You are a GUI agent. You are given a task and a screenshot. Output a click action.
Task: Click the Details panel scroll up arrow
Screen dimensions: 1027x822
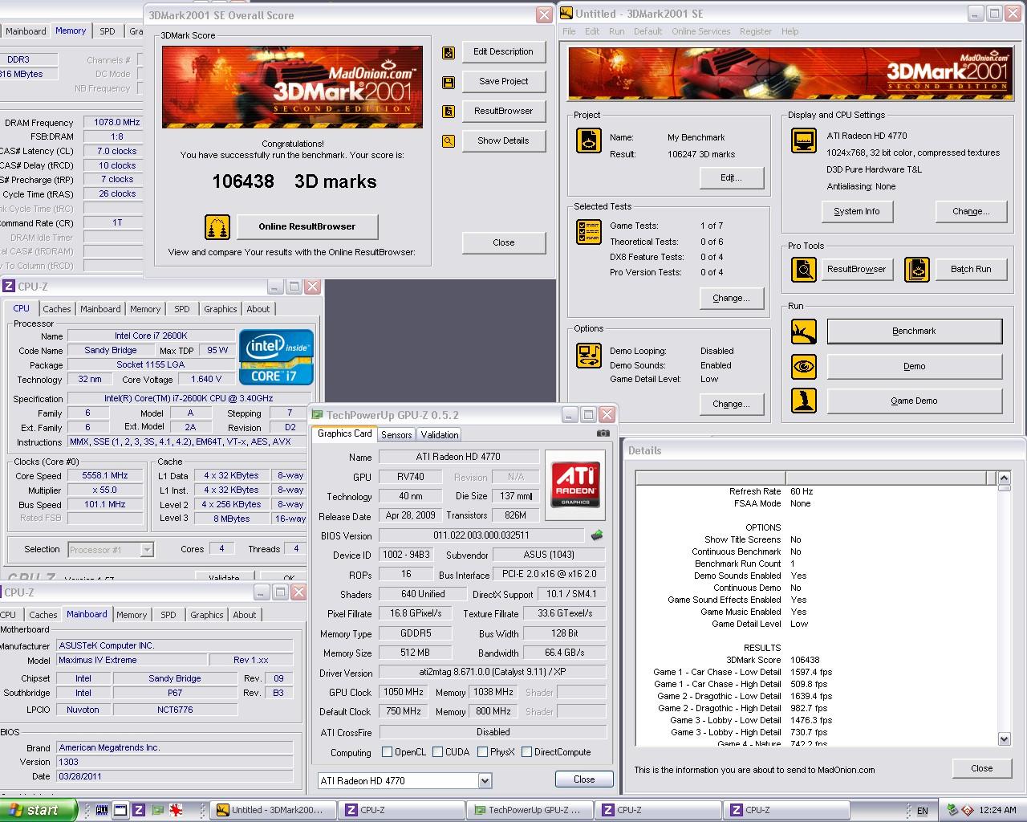[1004, 478]
